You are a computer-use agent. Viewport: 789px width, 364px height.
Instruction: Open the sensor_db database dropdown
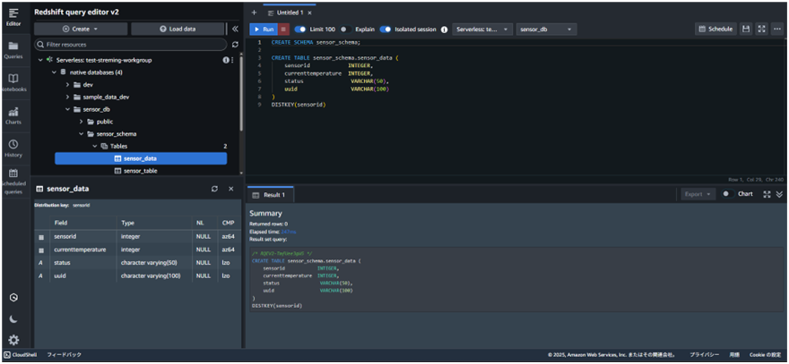545,29
